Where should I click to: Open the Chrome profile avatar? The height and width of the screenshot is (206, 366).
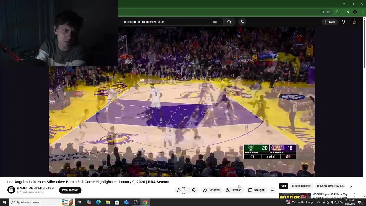pos(355,12)
